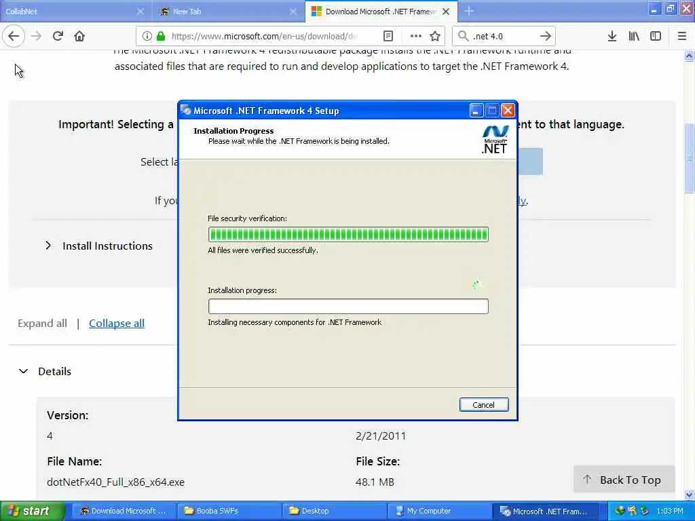
Task: Click the file name dotNetFx40_Full_x86_x64.exe text
Action: point(115,482)
